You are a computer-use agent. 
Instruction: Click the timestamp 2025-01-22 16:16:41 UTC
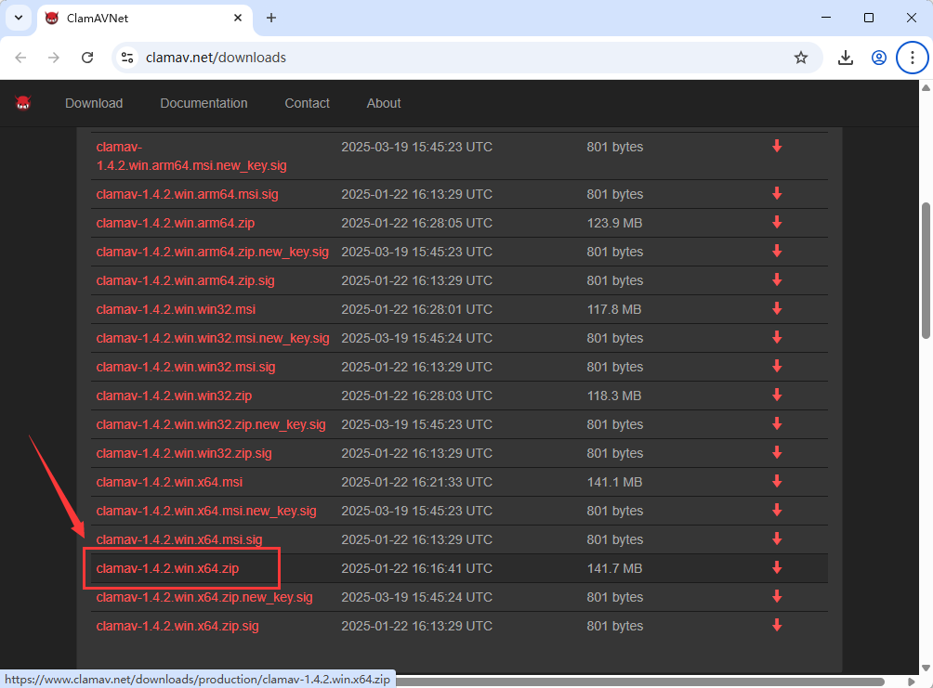(x=416, y=568)
